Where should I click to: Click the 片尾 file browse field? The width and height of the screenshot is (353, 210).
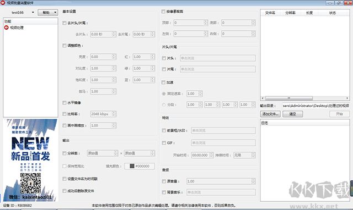coord(218,69)
